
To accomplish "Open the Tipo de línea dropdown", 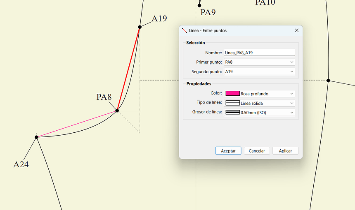I will (x=259, y=103).
